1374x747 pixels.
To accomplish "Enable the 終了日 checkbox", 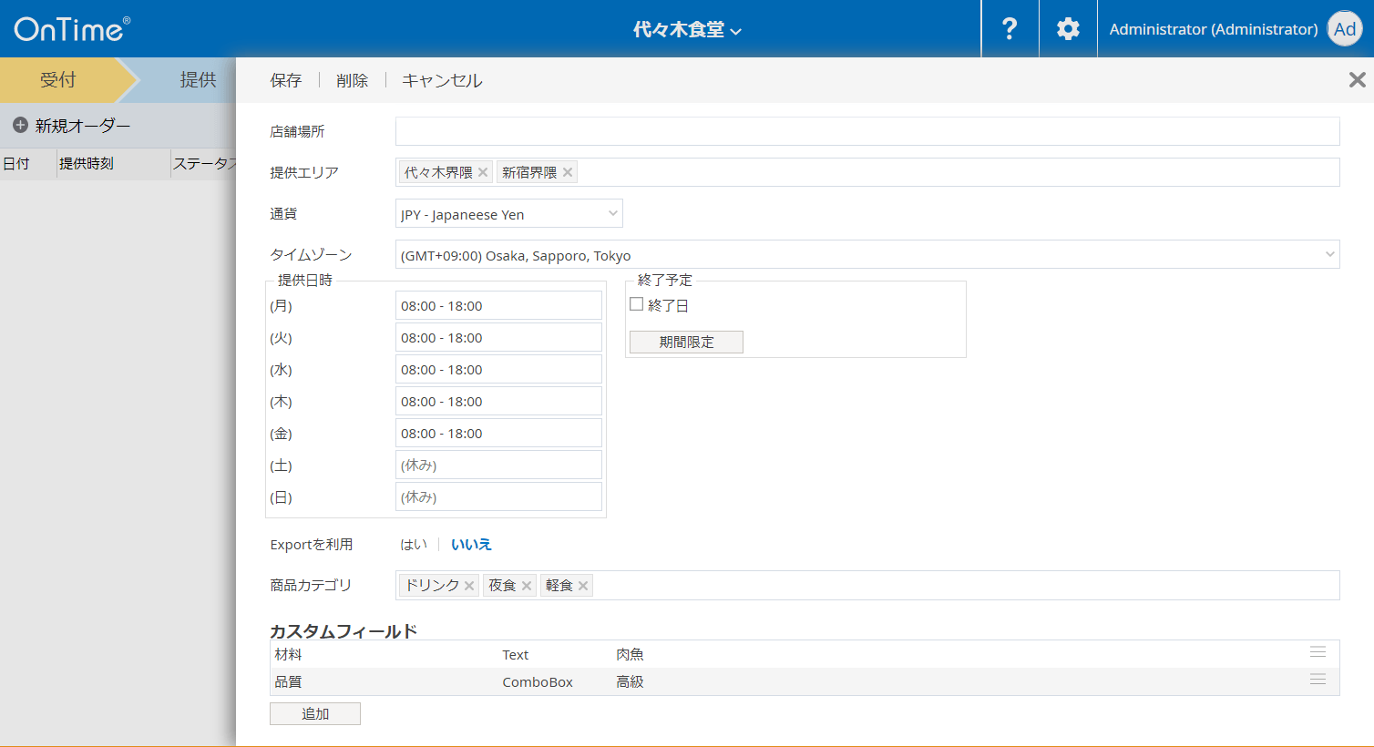I will pyautogui.click(x=637, y=304).
